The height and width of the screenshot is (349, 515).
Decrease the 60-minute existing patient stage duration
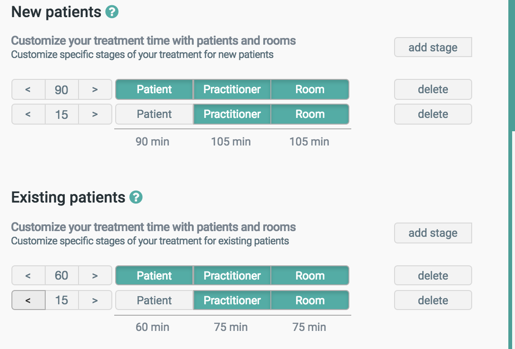28,276
